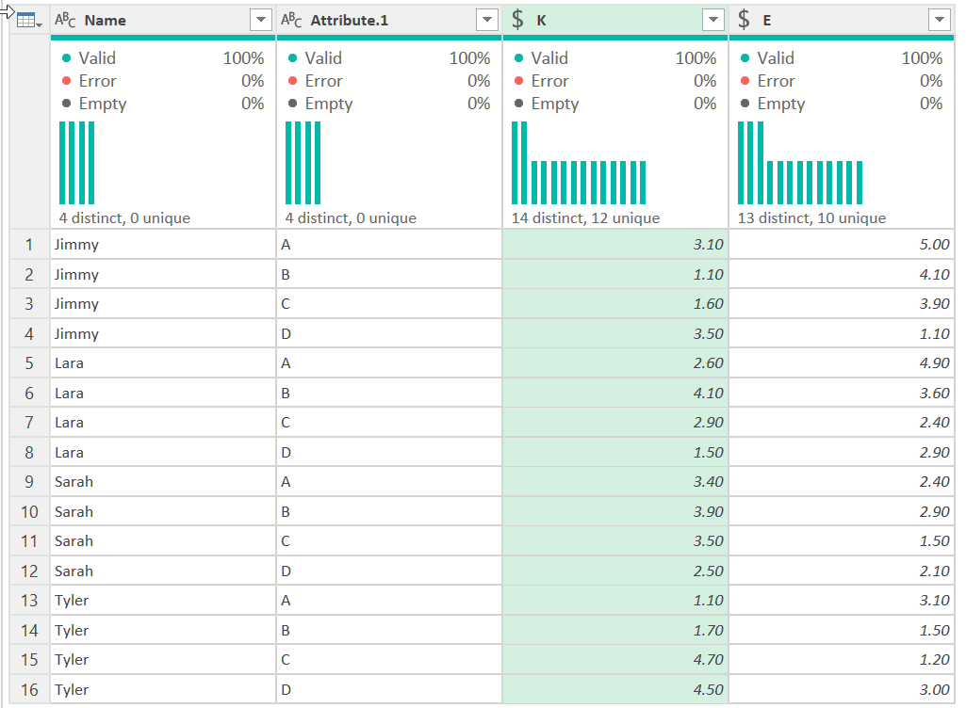
Task: Click the Attribute.1 column value distribution chart
Action: [303, 163]
